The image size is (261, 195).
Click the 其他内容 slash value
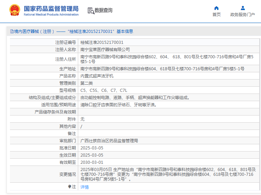[x=81, y=126]
